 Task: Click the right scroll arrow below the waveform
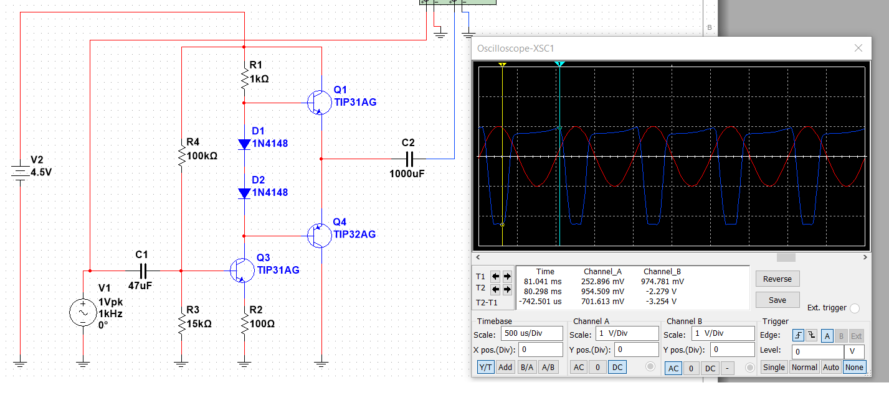tap(865, 257)
